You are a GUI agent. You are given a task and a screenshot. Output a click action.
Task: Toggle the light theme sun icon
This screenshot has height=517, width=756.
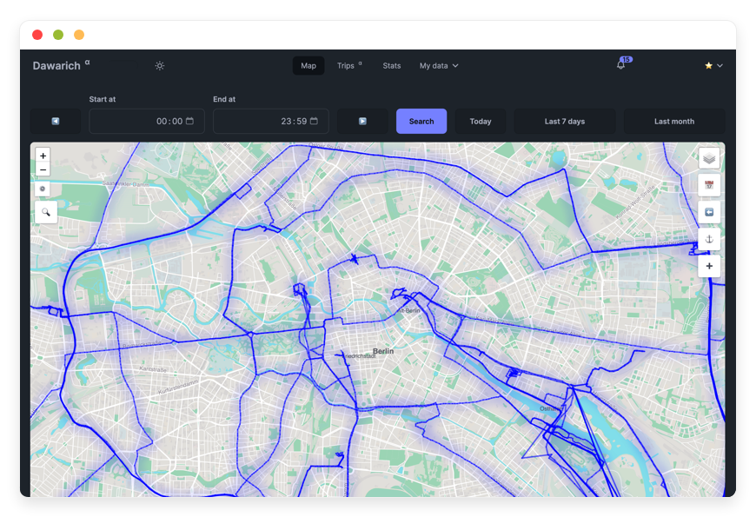pos(160,65)
